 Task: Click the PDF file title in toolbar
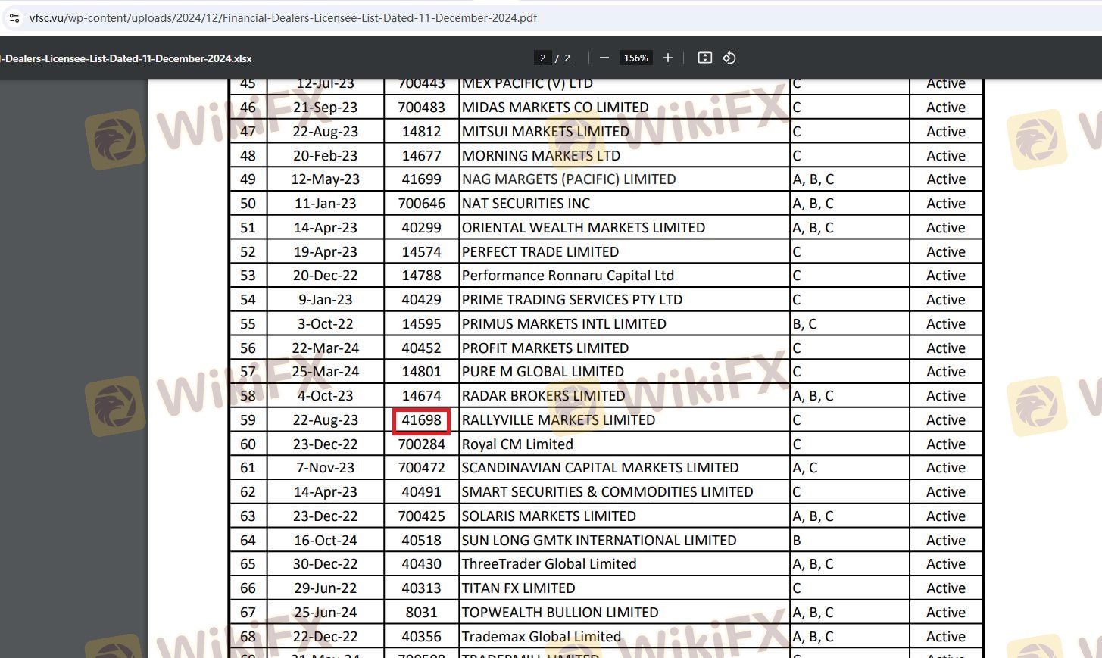click(127, 58)
